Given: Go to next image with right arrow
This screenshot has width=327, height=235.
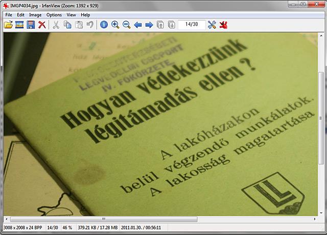Looking at the screenshot, I should coord(149,25).
